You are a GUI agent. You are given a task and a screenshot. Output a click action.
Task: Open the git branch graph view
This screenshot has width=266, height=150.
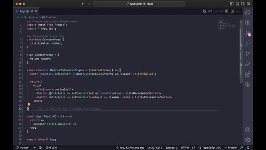pos(248,54)
